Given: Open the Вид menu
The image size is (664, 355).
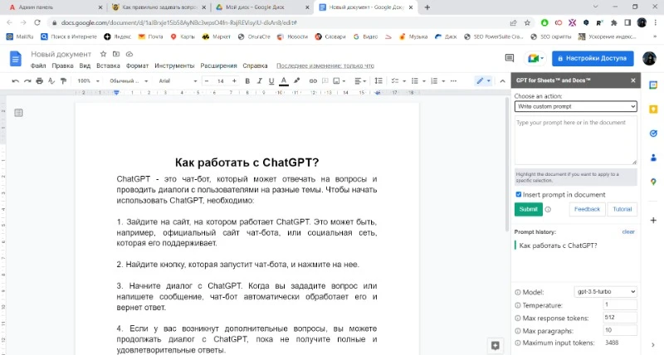Looking at the screenshot, I should 85,66.
